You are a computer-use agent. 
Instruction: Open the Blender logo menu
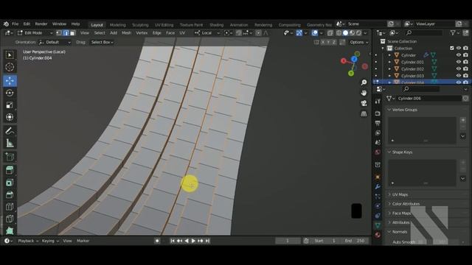click(x=6, y=24)
